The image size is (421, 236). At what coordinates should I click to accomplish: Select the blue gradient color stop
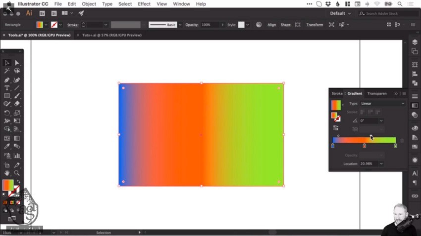click(333, 146)
